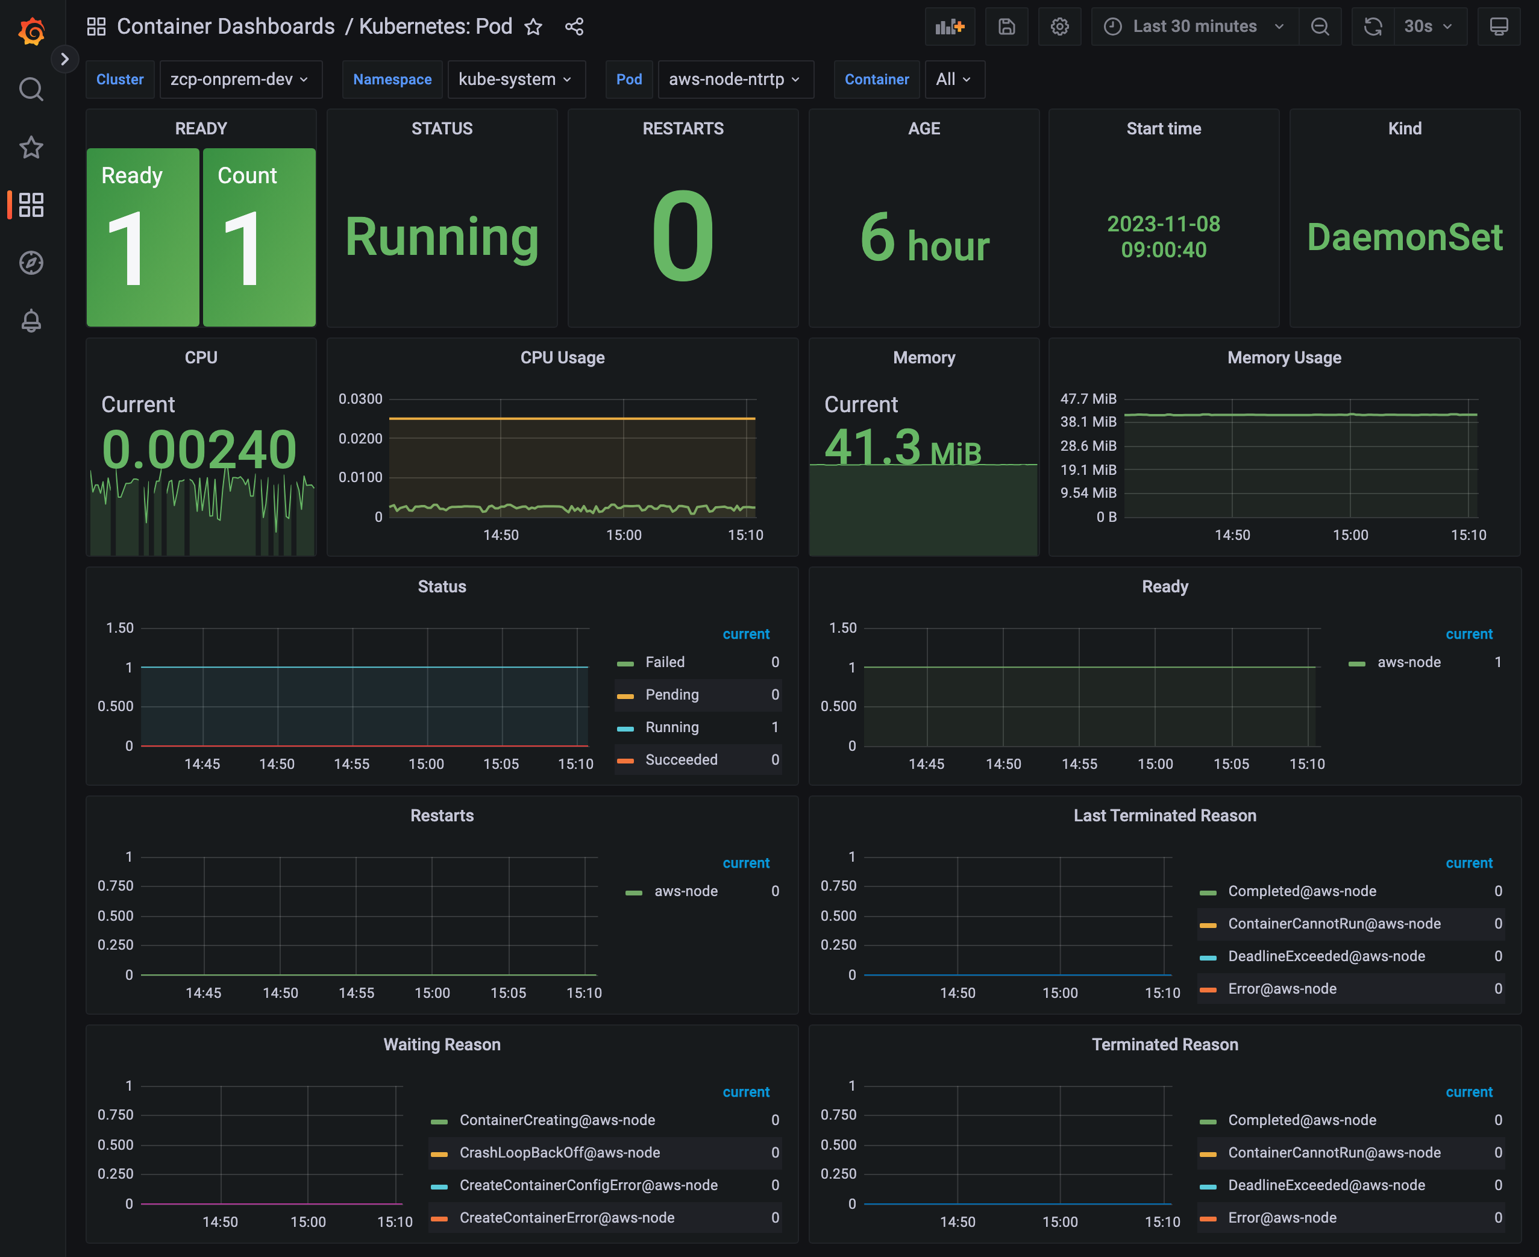Open the Cluster zcp-onprem-dev dropdown

[240, 79]
